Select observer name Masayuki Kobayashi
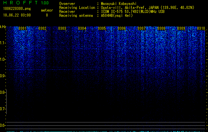208x132 pixels. [119, 4]
